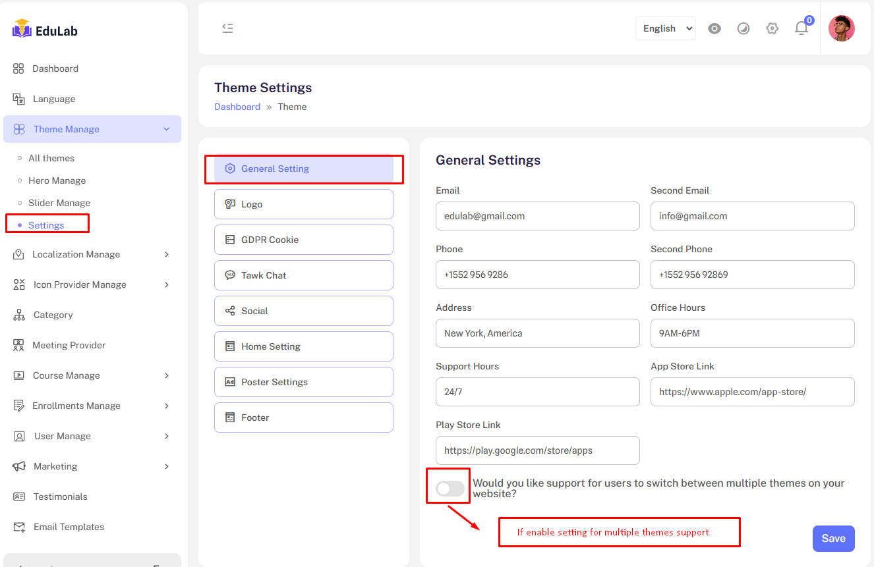Viewport: 874px width, 567px height.
Task: Click the EduLab logo
Action: point(45,30)
